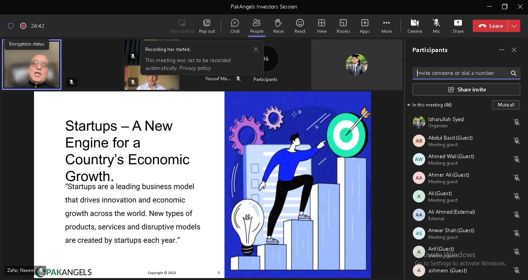This screenshot has width=528, height=280.
Task: Dismiss the recording started notification
Action: click(x=256, y=49)
